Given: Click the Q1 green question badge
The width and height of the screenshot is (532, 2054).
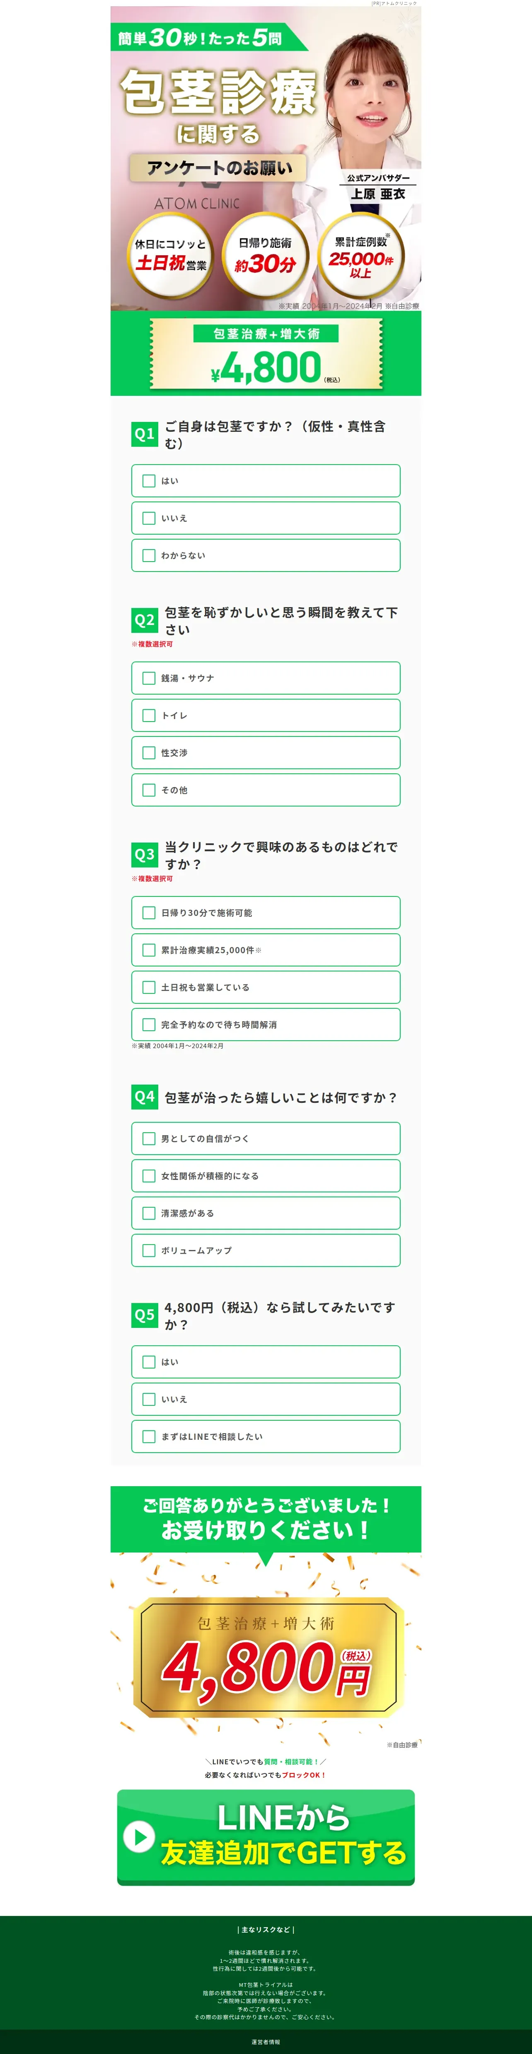Looking at the screenshot, I should coord(144,435).
